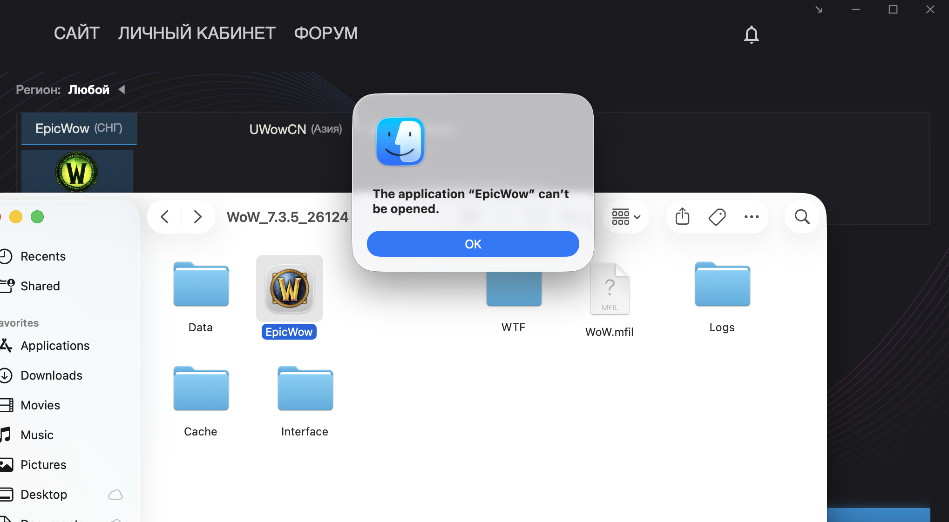Viewport: 949px width, 522px height.
Task: Open the notifications bell icon
Action: [x=751, y=34]
